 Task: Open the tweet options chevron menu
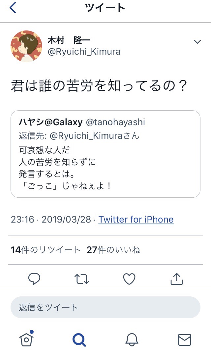[197, 42]
